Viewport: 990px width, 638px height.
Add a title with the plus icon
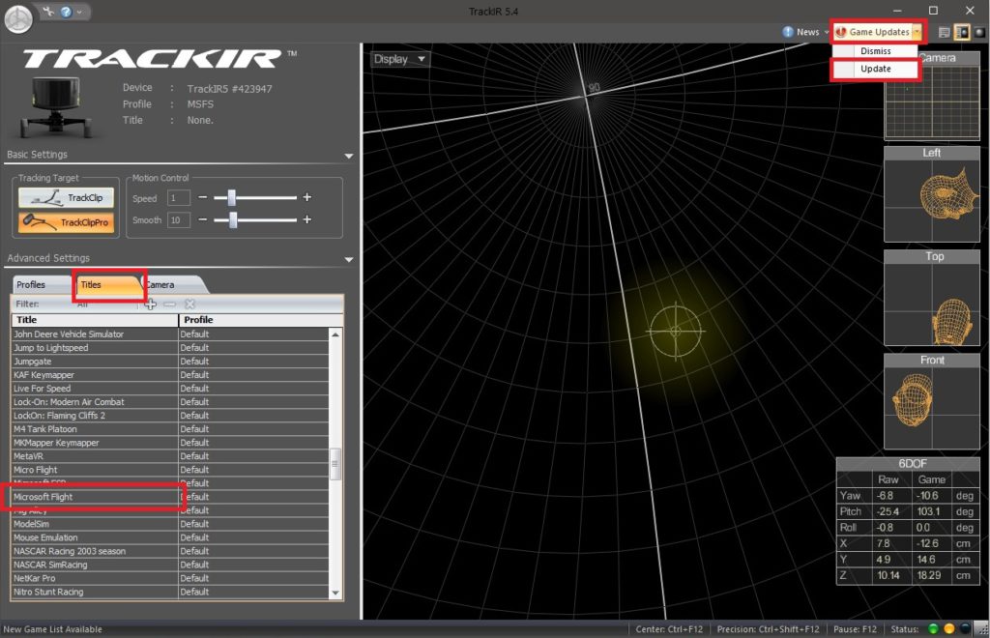click(150, 304)
